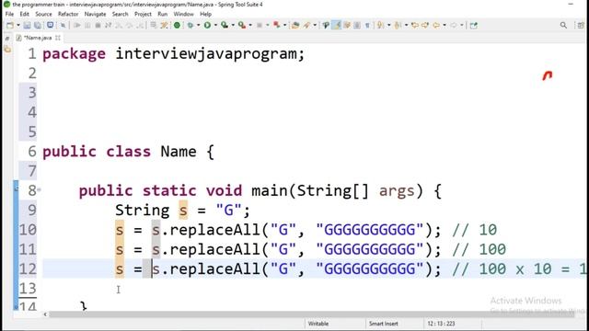Click the '// 10' comment on line 10
This screenshot has width=589, height=331.
tap(475, 230)
